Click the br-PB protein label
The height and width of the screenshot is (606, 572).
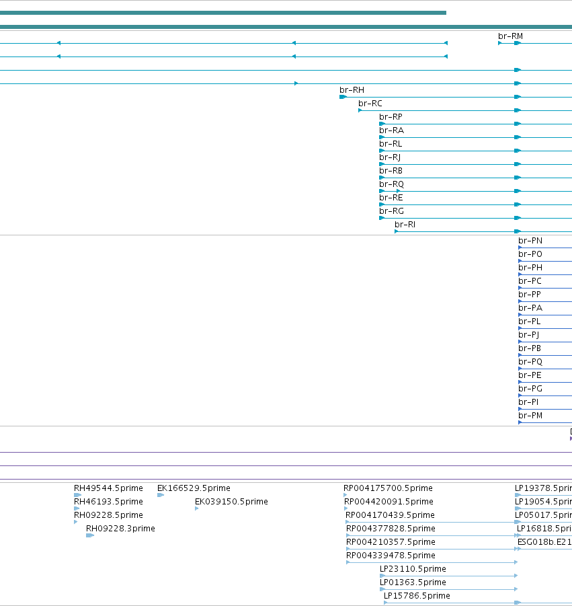pos(529,348)
